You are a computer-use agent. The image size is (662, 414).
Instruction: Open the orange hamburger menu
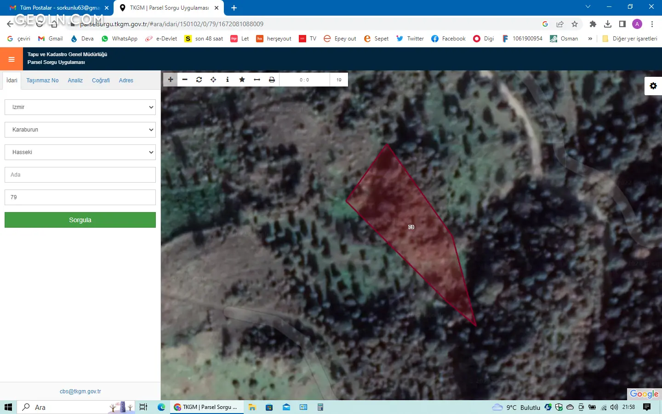click(x=11, y=59)
